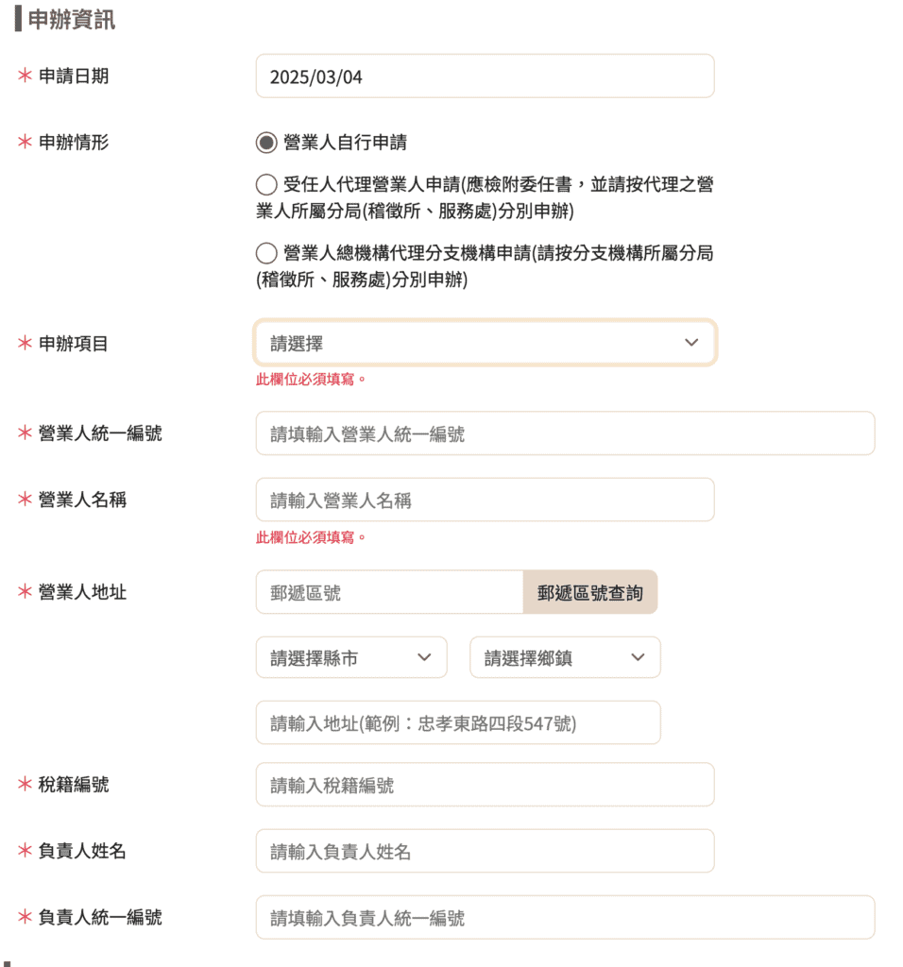Click the 申辦資訊 section heading
This screenshot has width=903, height=967.
pos(72,19)
